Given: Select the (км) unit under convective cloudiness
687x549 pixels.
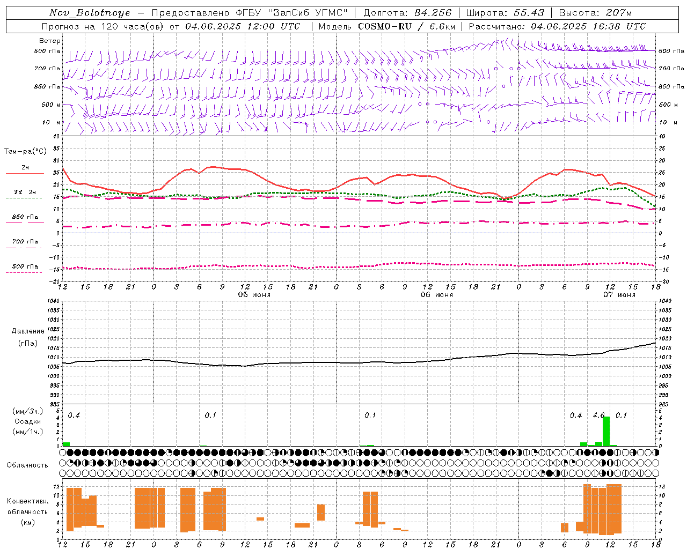Looking at the screenshot, I should click(27, 522).
